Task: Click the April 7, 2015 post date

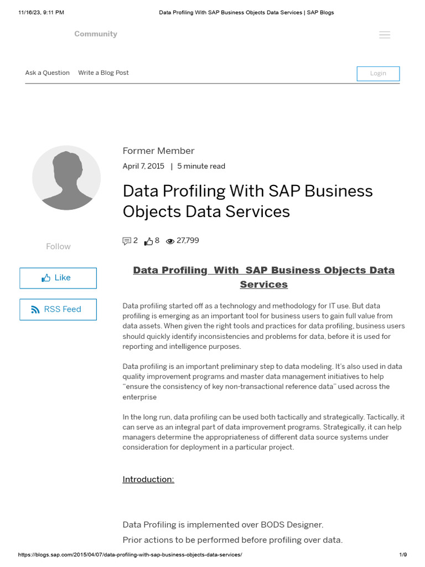Action: point(143,166)
